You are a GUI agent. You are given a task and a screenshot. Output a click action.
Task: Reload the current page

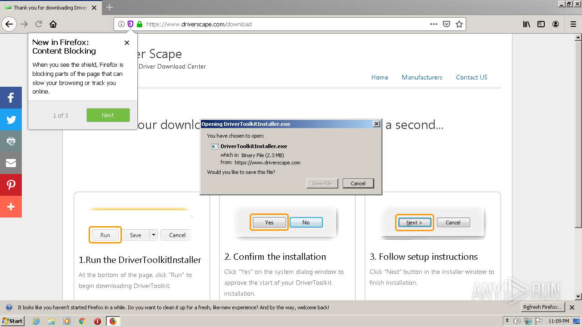[39, 24]
